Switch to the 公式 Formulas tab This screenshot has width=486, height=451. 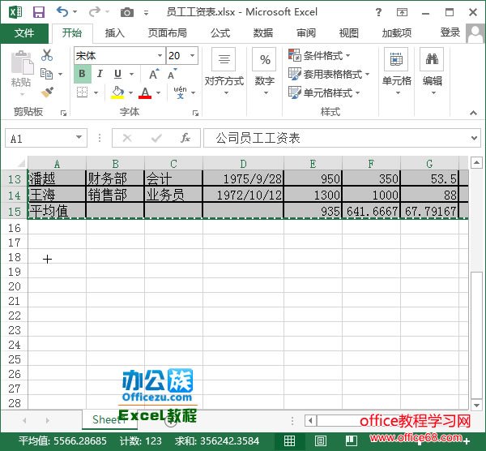pos(220,33)
